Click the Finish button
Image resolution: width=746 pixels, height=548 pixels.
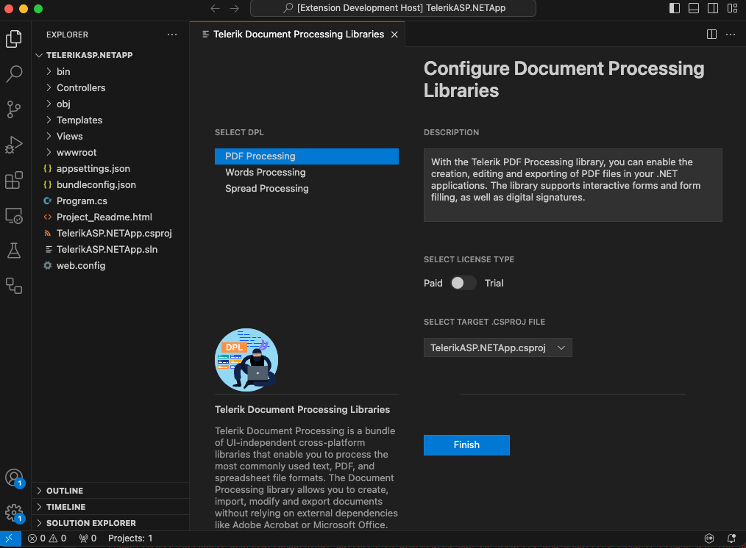point(466,445)
